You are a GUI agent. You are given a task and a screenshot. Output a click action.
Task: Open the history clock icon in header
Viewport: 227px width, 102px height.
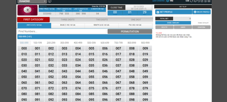[199, 1]
